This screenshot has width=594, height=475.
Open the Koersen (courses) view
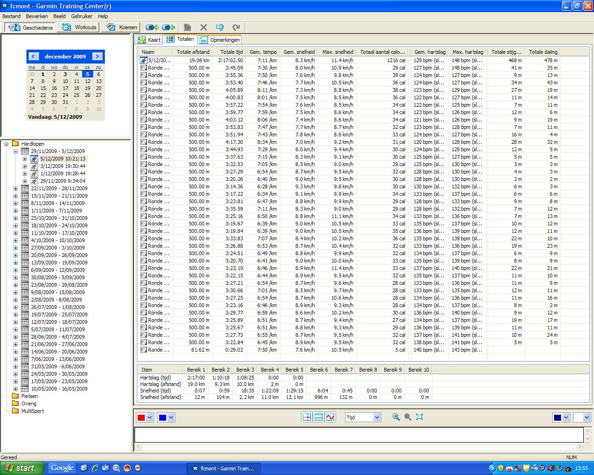click(121, 27)
